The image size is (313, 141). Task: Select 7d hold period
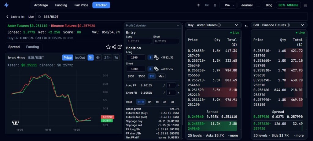[x=172, y=102]
